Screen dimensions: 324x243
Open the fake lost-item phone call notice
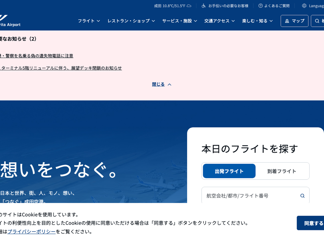36,56
